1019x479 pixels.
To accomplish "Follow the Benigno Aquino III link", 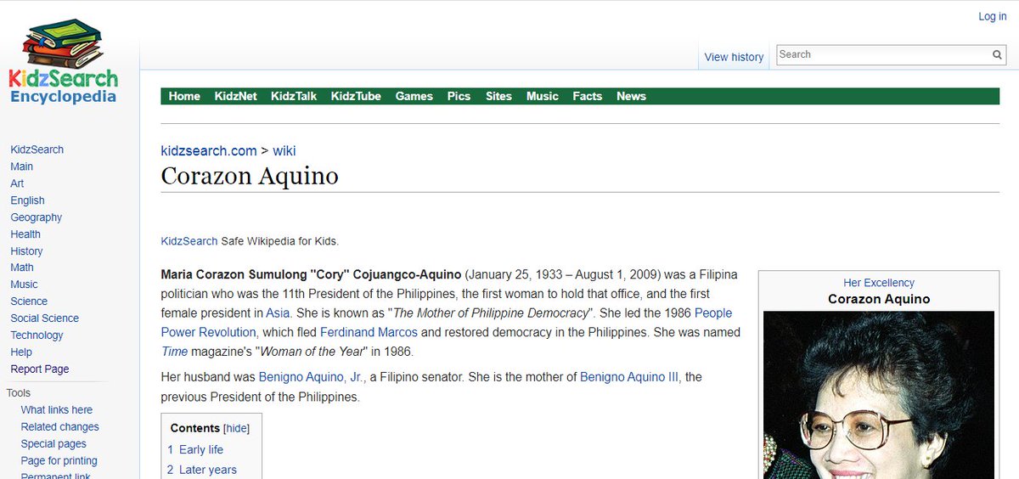I will click(629, 377).
